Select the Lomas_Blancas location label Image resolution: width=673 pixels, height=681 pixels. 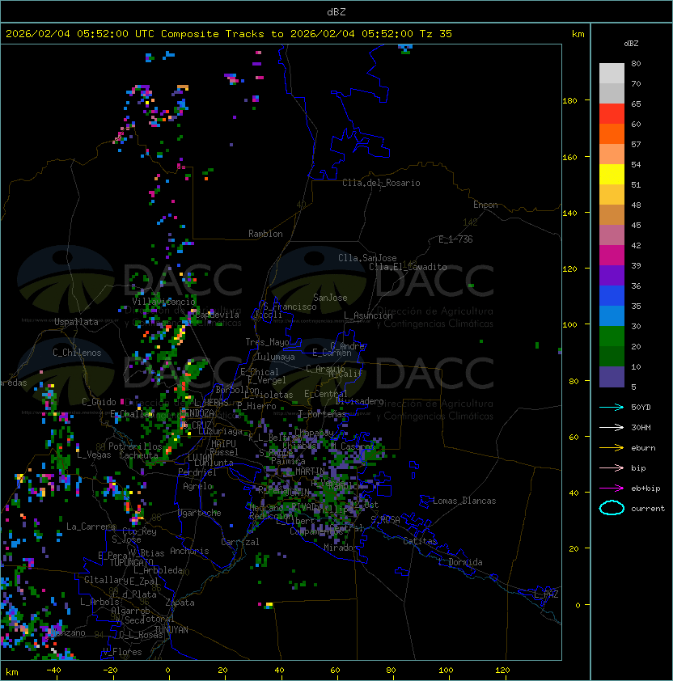(464, 501)
